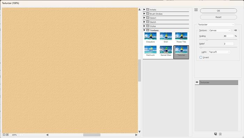Open the Texture type Canvas dropdown

[x=220, y=30]
